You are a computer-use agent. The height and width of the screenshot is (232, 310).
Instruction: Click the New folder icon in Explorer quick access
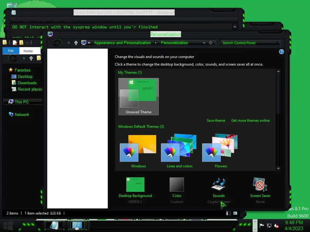tap(21, 42)
